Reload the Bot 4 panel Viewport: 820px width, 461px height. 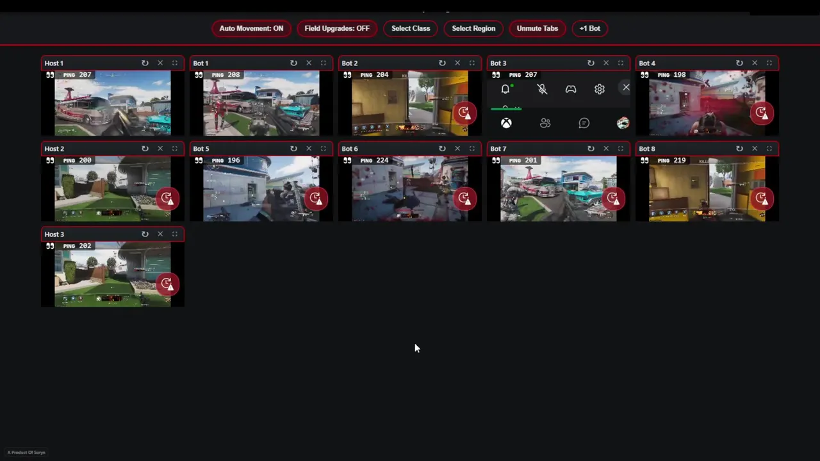739,63
